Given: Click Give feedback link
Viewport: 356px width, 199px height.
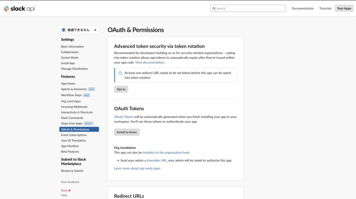Looking at the screenshot, I should click(70, 182).
